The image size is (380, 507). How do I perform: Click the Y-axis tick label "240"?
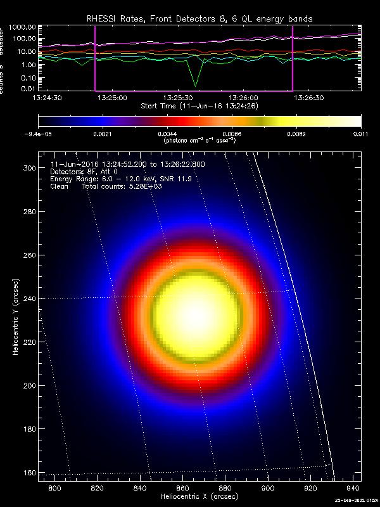[x=29, y=298]
